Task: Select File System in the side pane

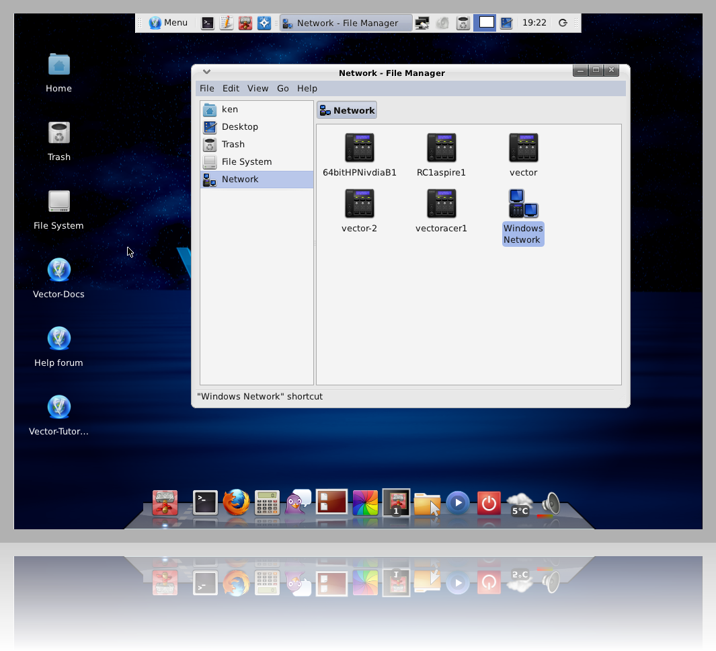Action: 247,161
